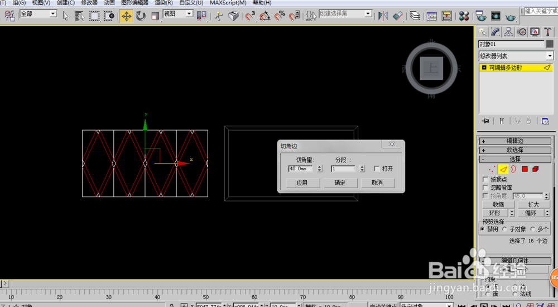Viewport: 558px width, 307px height.
Task: Collapse the 编辑几何体 rollout
Action: click(515, 261)
